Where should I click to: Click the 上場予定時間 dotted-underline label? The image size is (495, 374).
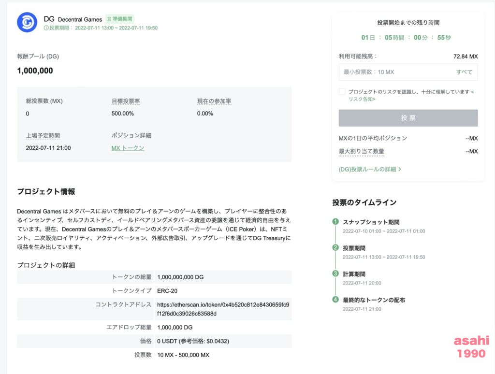tap(43, 136)
